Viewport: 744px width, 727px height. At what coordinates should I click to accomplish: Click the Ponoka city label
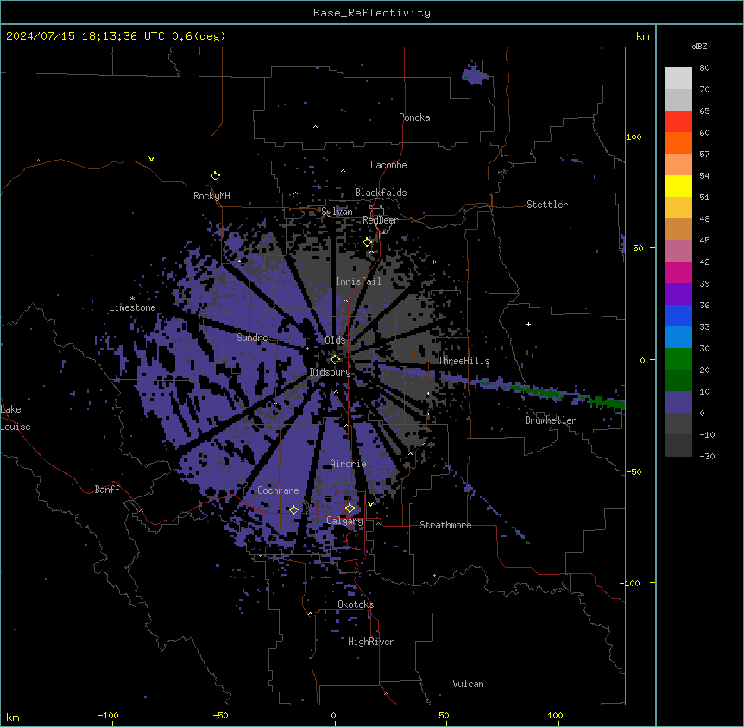pyautogui.click(x=414, y=117)
